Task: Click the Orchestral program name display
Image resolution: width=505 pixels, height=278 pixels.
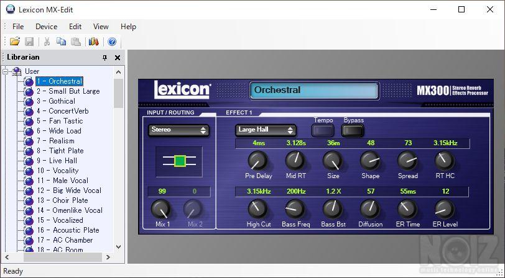Action: click(313, 91)
